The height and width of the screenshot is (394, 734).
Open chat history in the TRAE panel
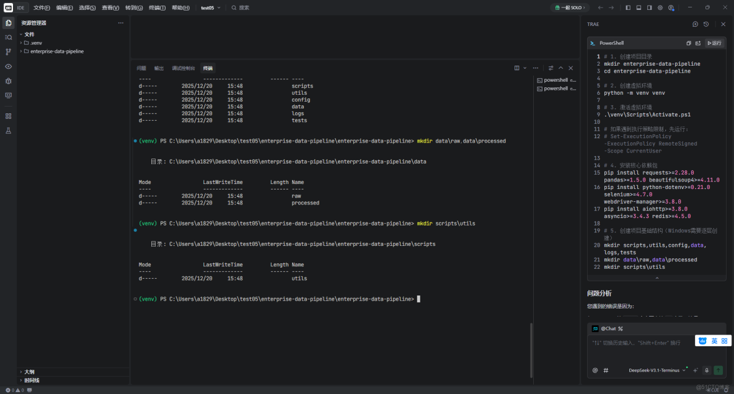[705, 24]
